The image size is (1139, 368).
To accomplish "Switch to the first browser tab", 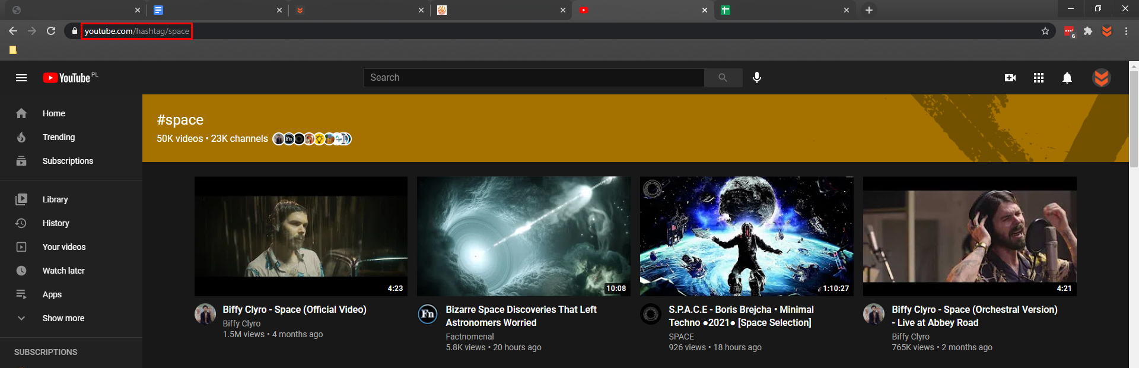I will (x=75, y=10).
